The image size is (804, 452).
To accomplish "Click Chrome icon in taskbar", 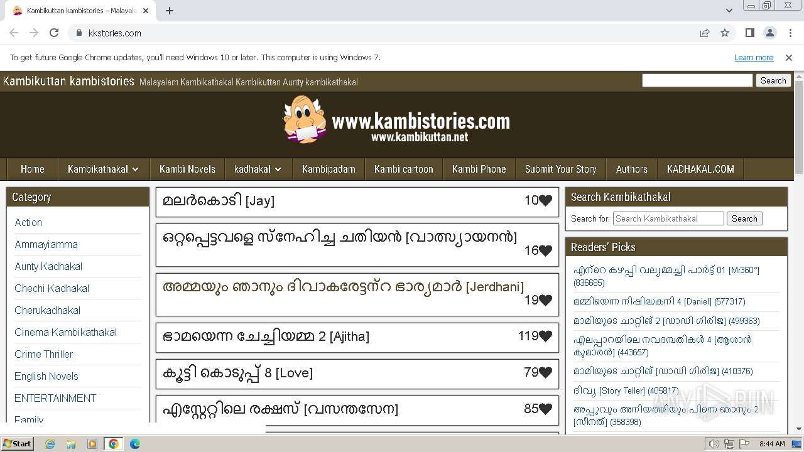I will tap(114, 444).
